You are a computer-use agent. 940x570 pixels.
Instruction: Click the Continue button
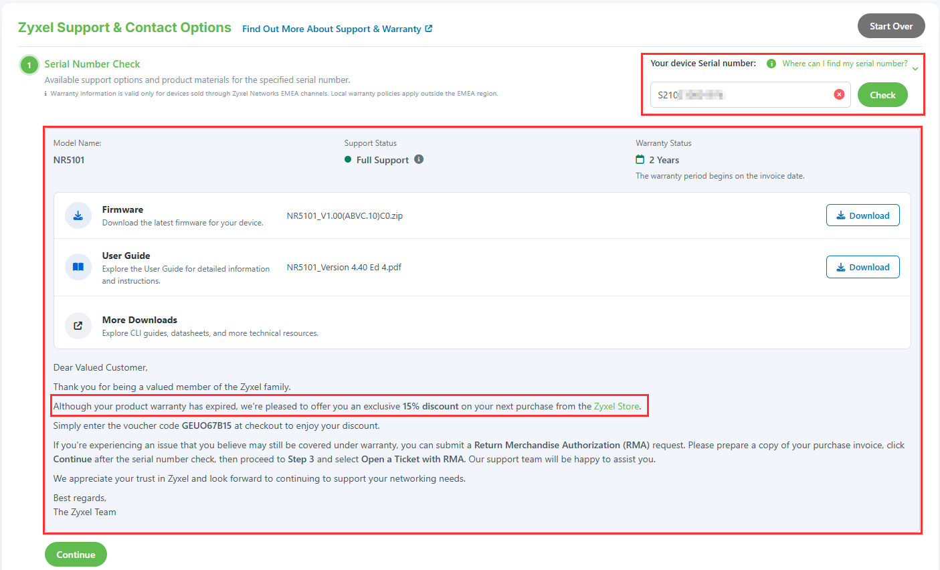click(x=76, y=555)
